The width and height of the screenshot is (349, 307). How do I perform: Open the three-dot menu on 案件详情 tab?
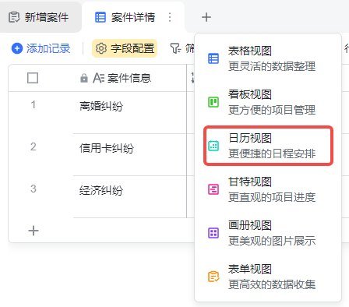tap(170, 17)
